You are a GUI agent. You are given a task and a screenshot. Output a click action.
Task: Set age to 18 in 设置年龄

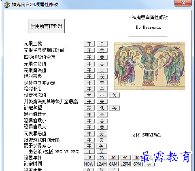(x=89, y=158)
